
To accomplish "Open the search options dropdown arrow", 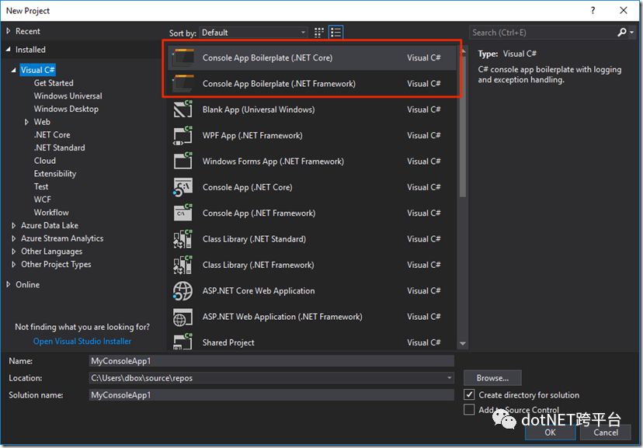I will tap(632, 33).
